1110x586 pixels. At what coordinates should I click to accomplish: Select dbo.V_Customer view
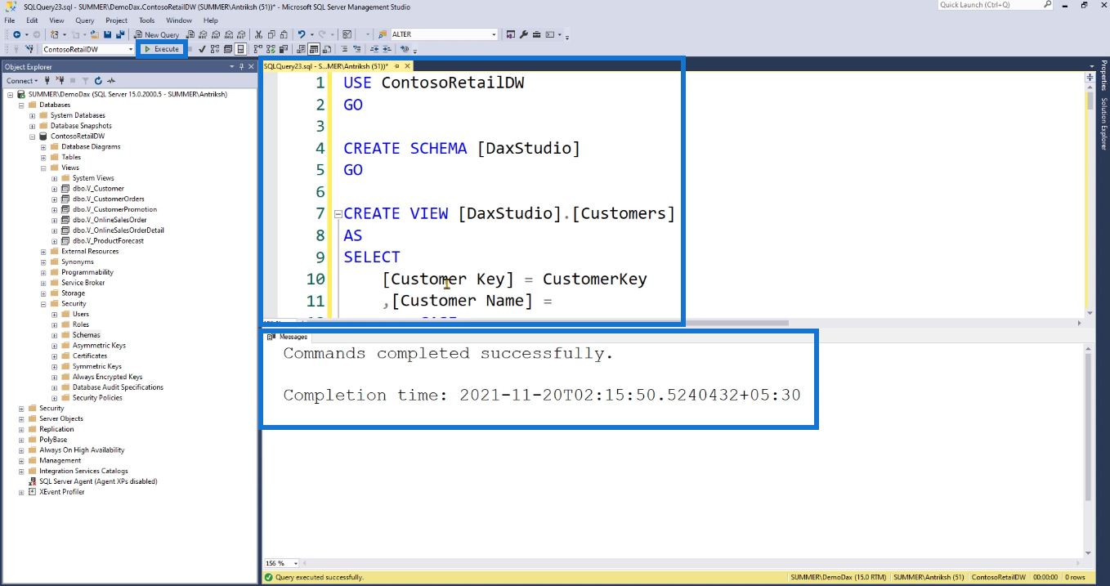[x=98, y=188]
